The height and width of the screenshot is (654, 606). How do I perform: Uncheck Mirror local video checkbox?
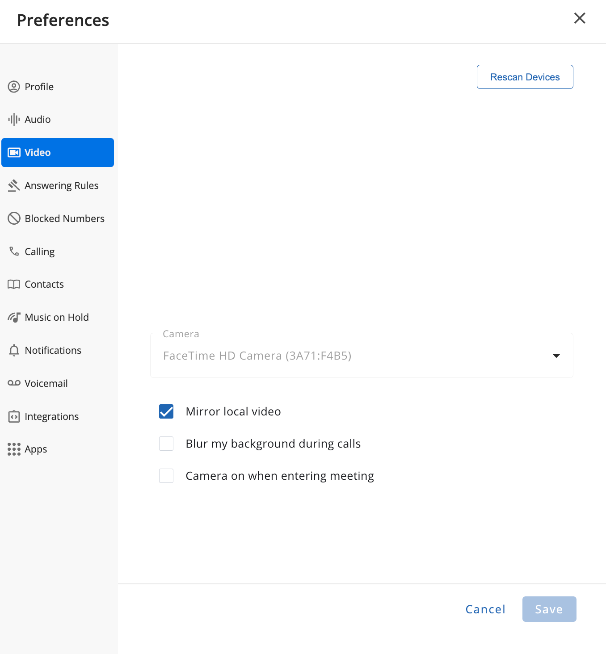pos(166,411)
